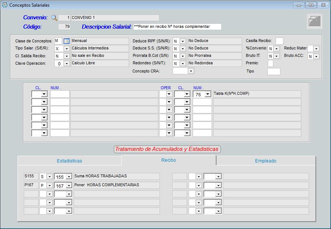This screenshot has height=229, width=331.
Task: Open the 155 number dropdown
Action: coord(69,177)
